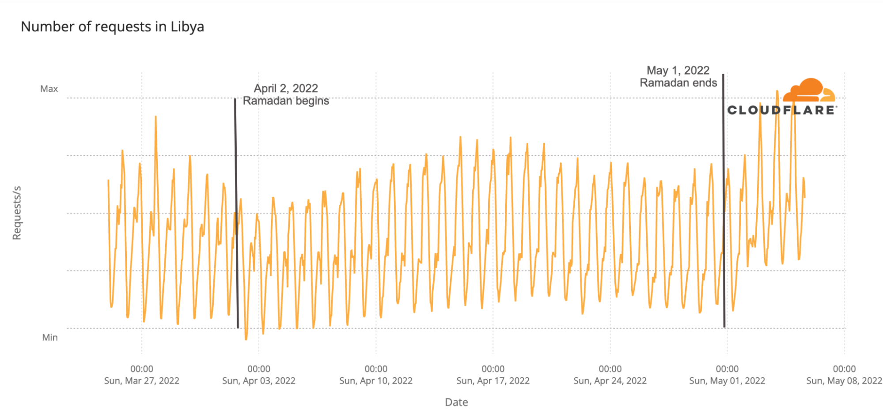Click the 'Sun, Mar 27, 2022' axis tick label
The height and width of the screenshot is (417, 883).
[142, 381]
